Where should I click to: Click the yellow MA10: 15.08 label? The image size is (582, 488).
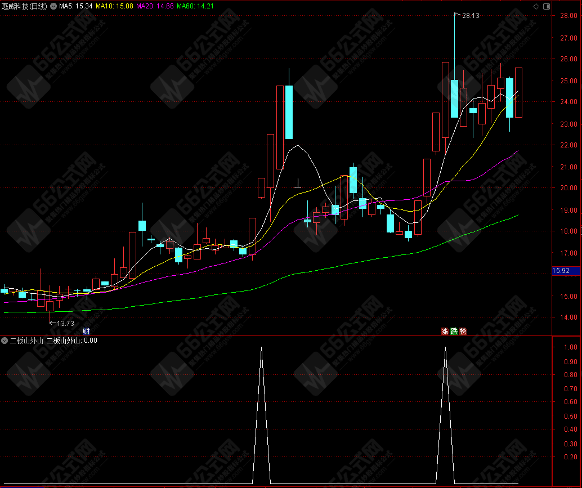click(114, 6)
